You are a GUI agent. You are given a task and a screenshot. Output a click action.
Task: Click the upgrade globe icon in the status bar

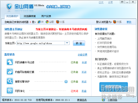tap(103, 100)
